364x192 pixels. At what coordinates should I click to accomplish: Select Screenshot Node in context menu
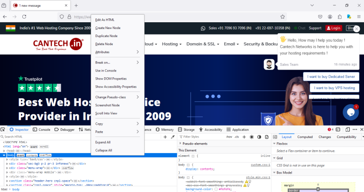click(107, 105)
